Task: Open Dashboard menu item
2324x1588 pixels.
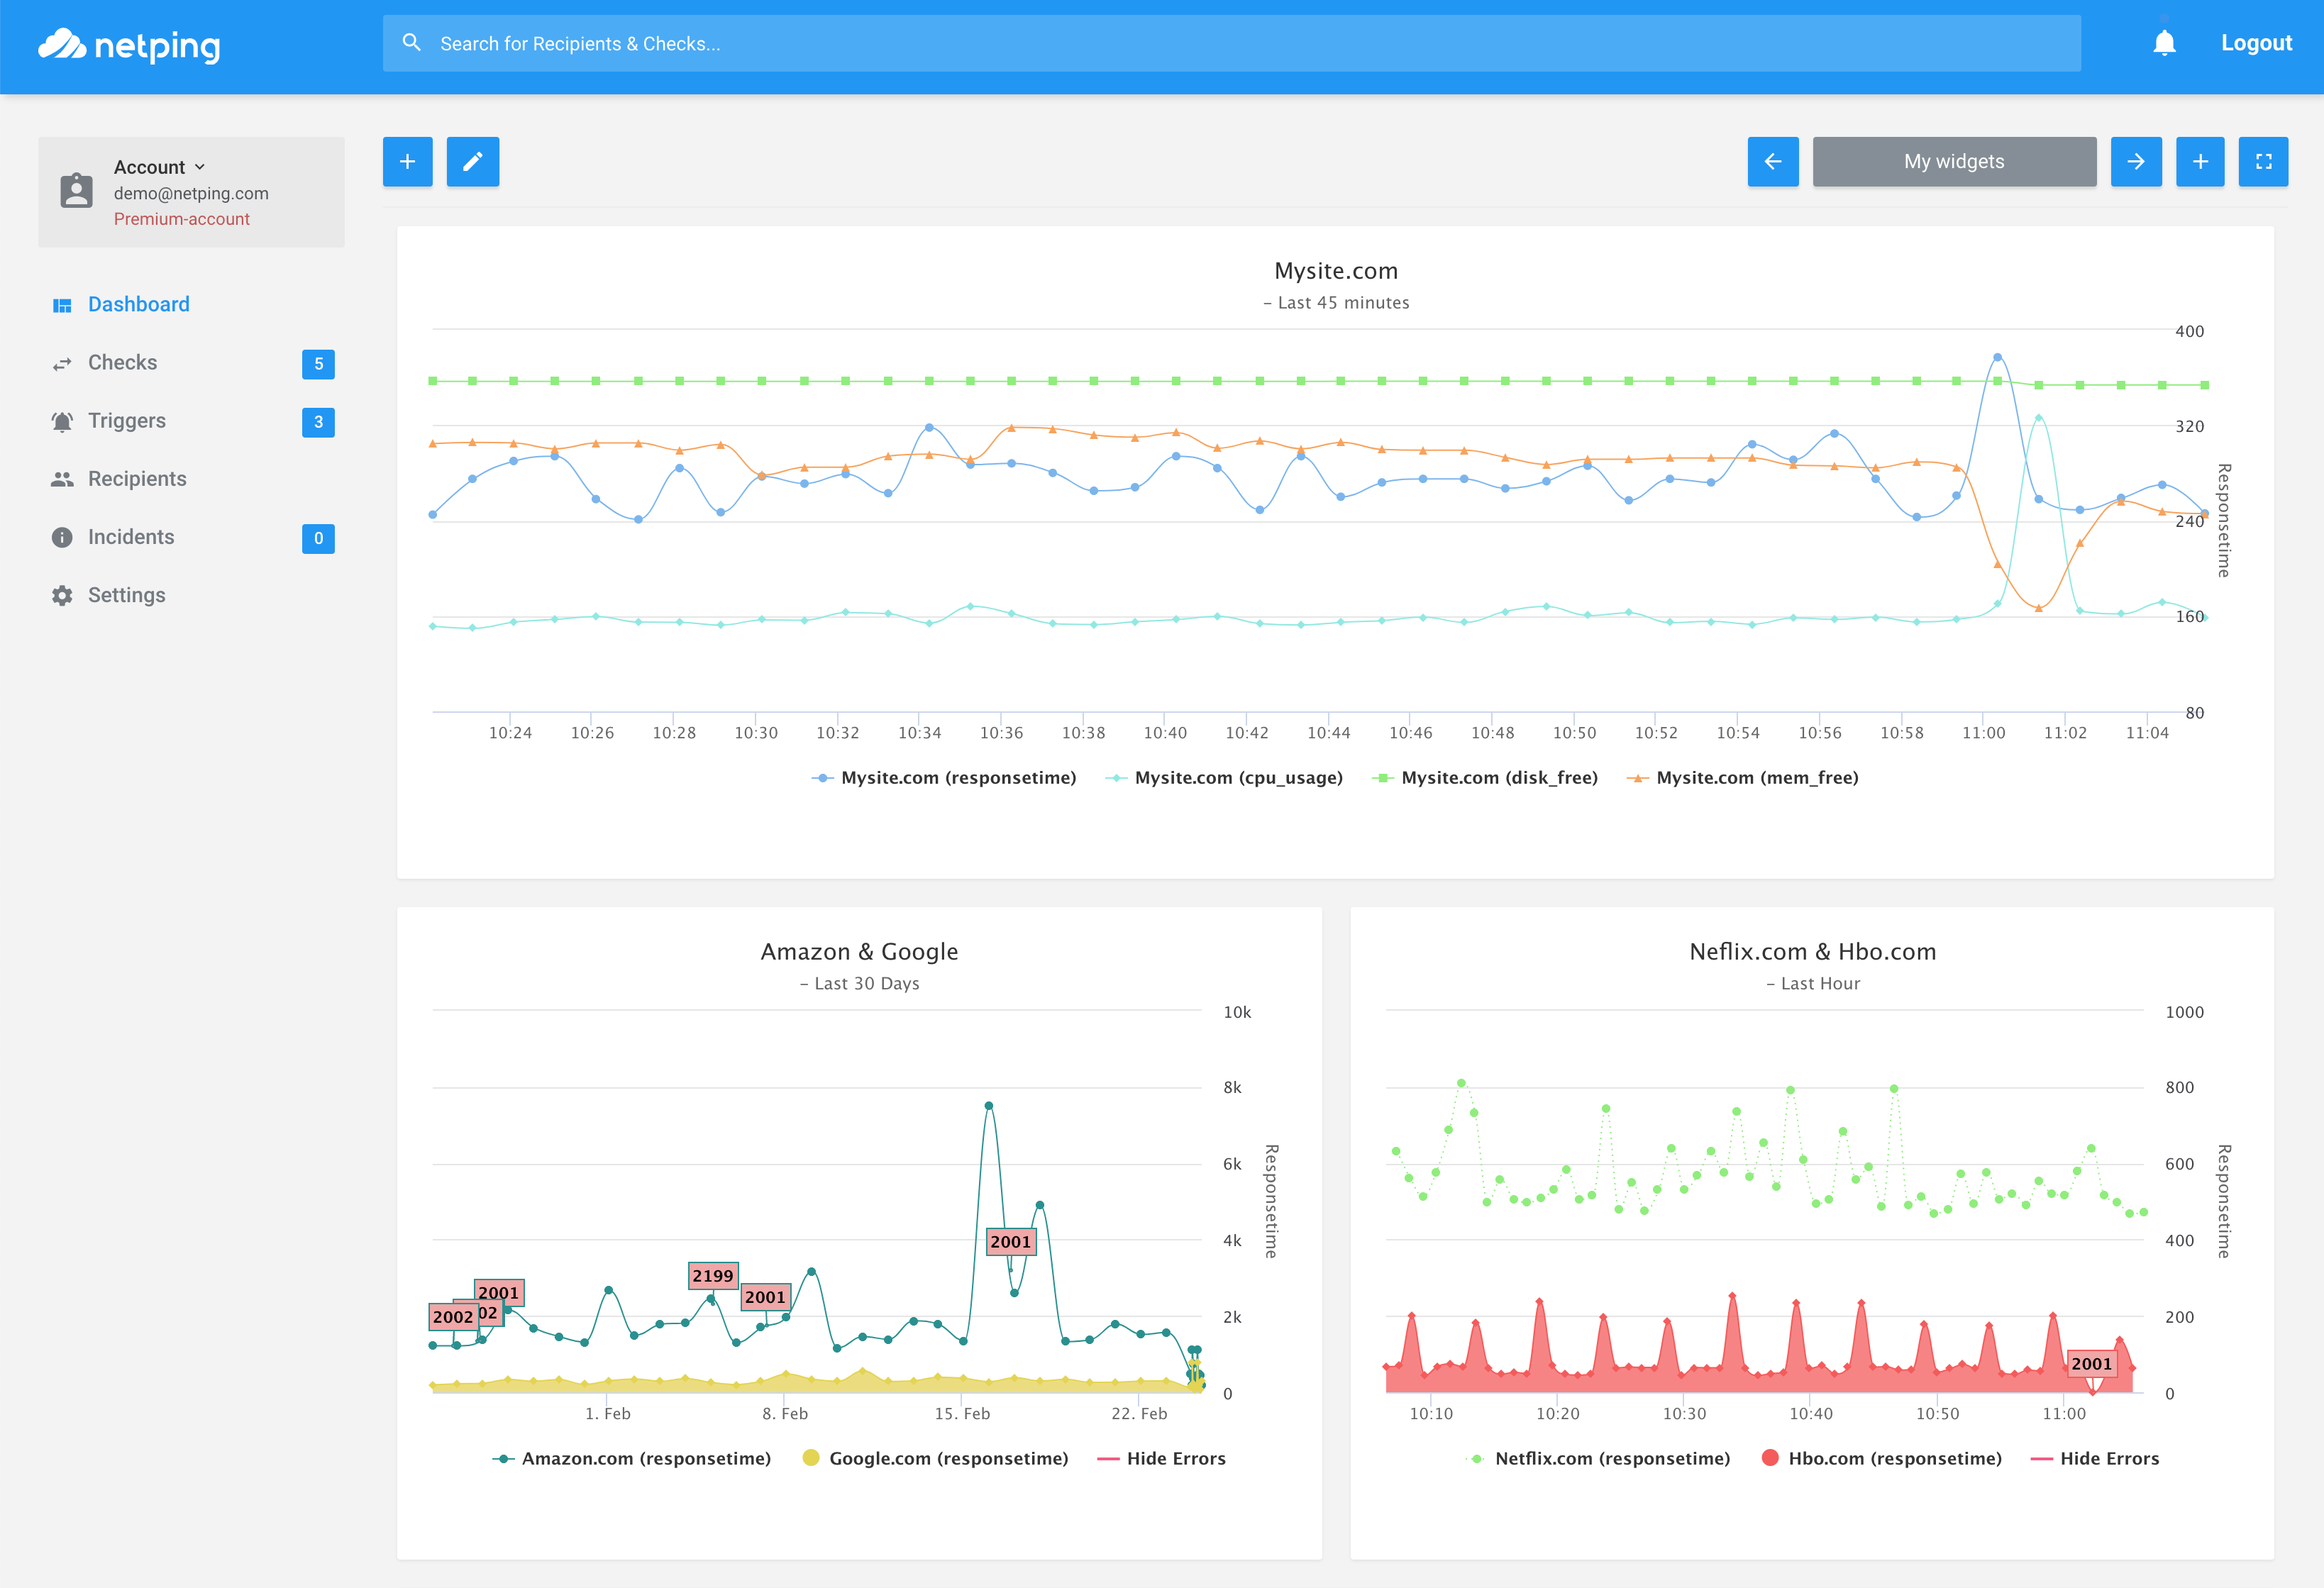Action: pos(139,304)
